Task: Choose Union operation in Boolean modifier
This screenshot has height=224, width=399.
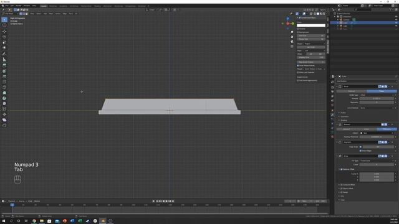Action: 366,129
